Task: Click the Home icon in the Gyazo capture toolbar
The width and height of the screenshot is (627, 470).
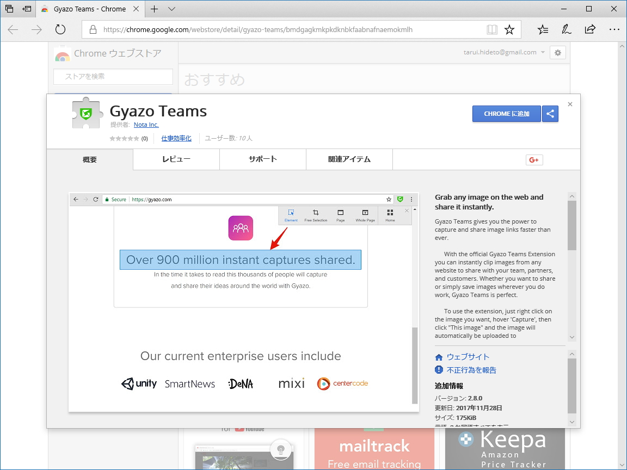Action: pyautogui.click(x=390, y=213)
